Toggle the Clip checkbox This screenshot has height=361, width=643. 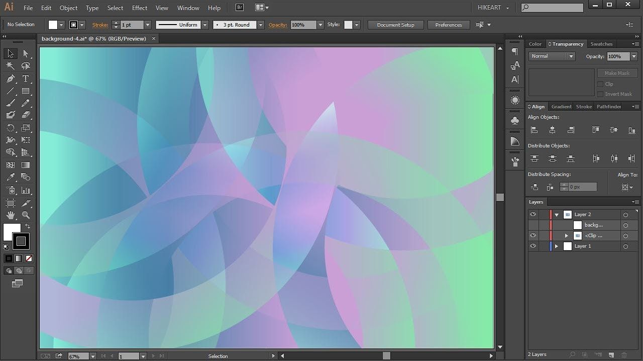600,84
